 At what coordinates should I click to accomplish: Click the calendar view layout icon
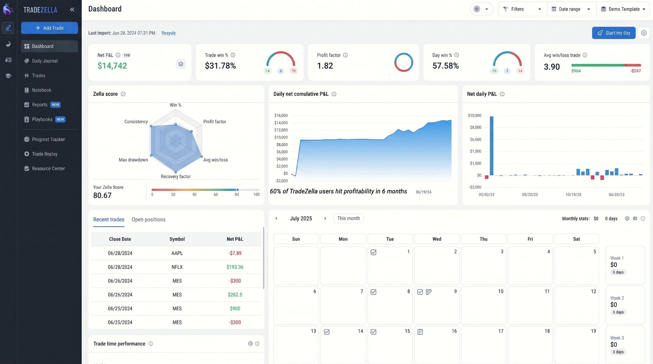635,218
